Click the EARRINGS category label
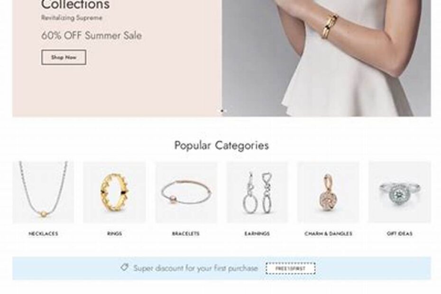441x294 pixels. click(257, 233)
